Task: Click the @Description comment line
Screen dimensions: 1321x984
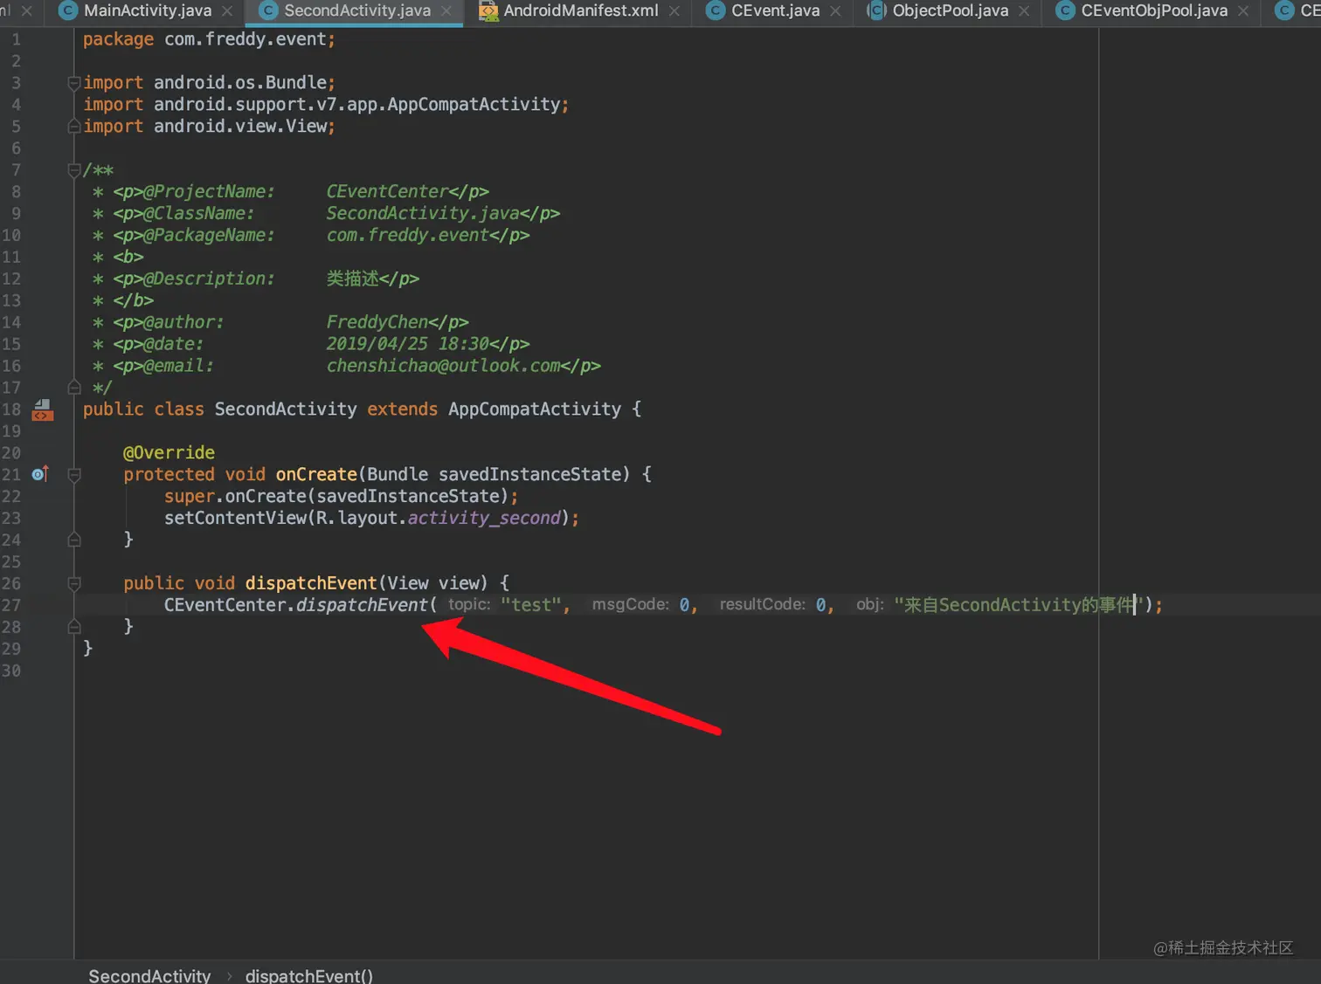Action: (256, 279)
